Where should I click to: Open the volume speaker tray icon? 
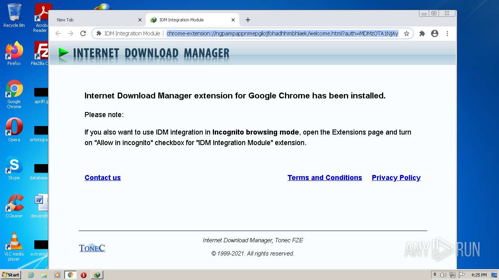(443, 275)
